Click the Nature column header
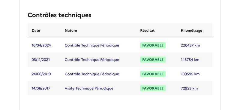240x110 pixels. click(71, 30)
